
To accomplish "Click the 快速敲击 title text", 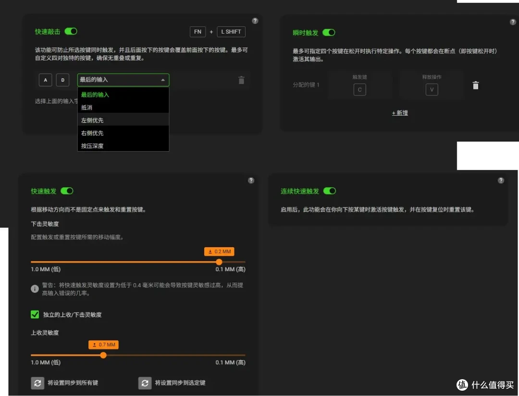I will 48,31.
